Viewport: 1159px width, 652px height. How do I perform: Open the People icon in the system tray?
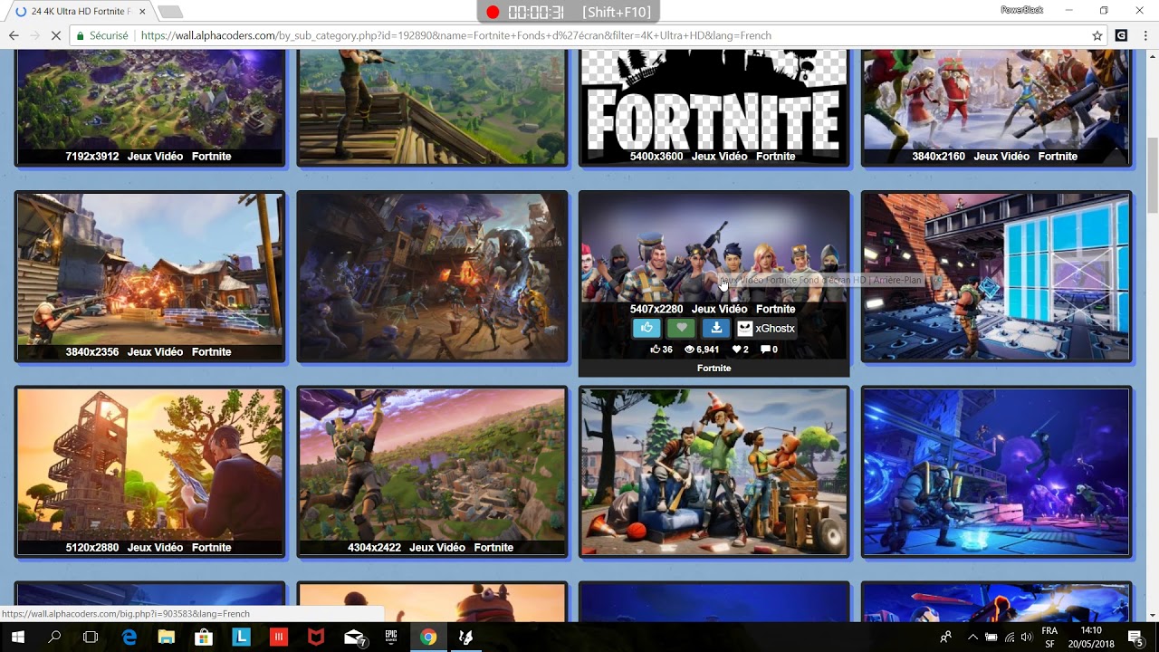pyautogui.click(x=946, y=637)
